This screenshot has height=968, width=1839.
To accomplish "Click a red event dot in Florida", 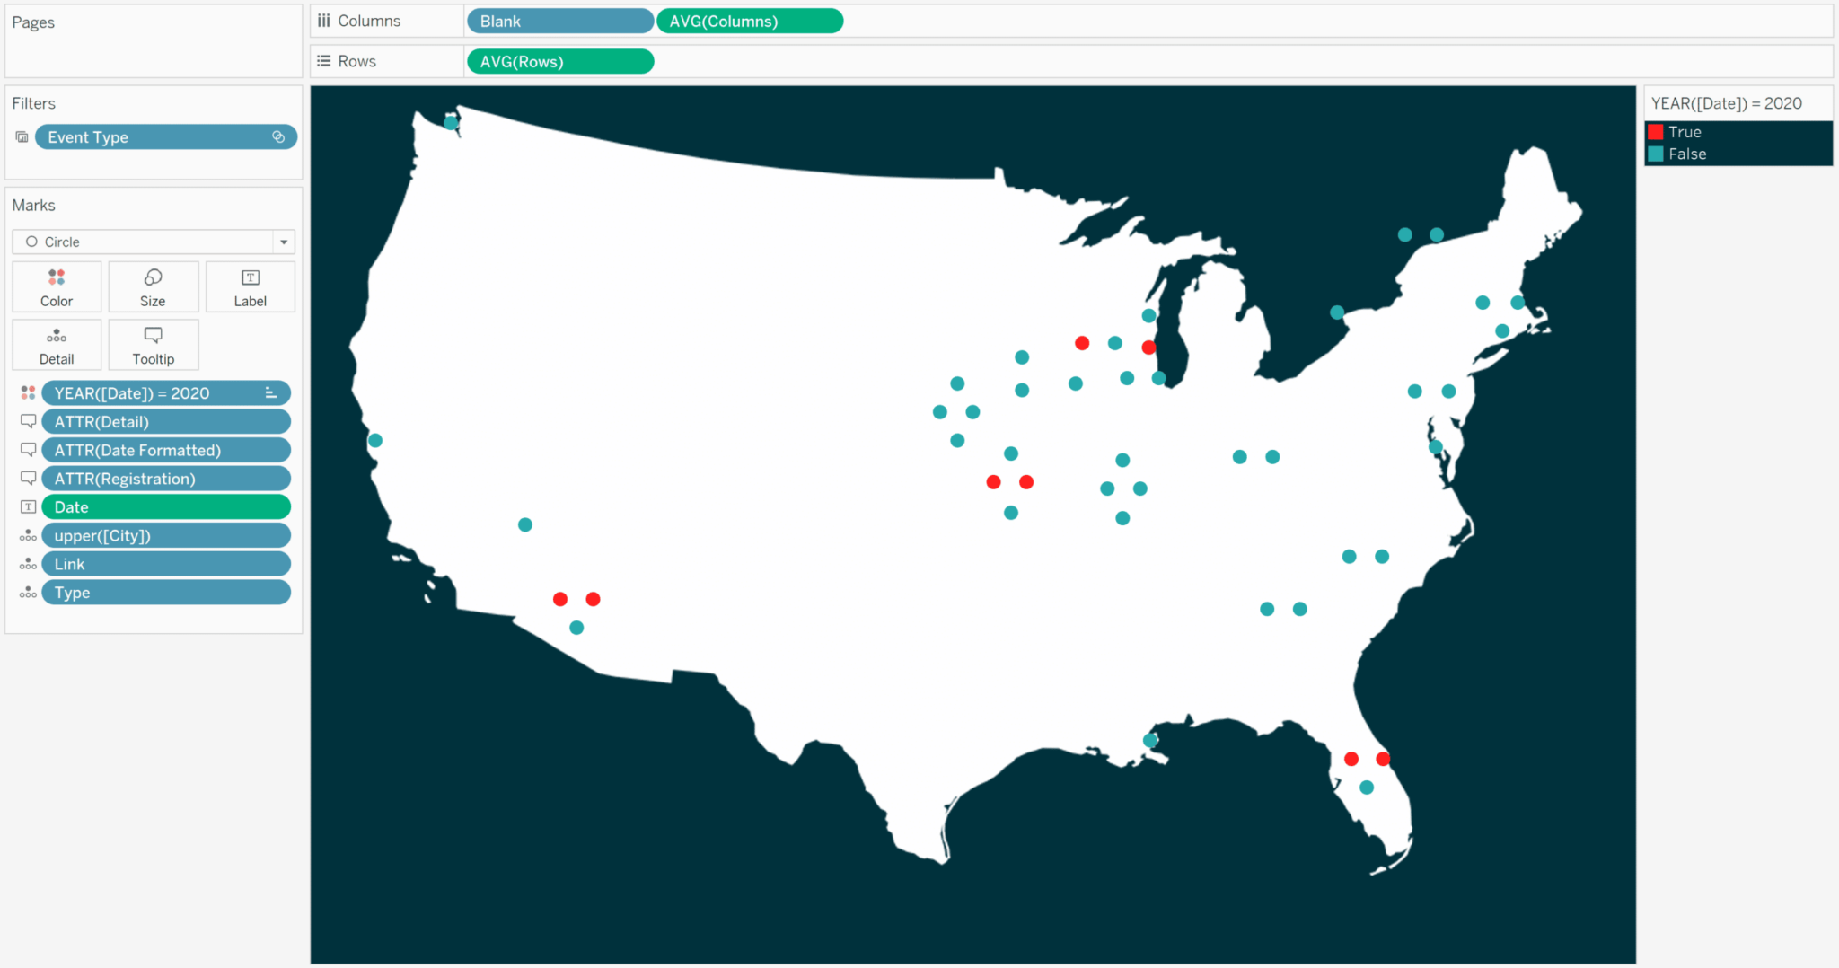I will coord(1351,759).
